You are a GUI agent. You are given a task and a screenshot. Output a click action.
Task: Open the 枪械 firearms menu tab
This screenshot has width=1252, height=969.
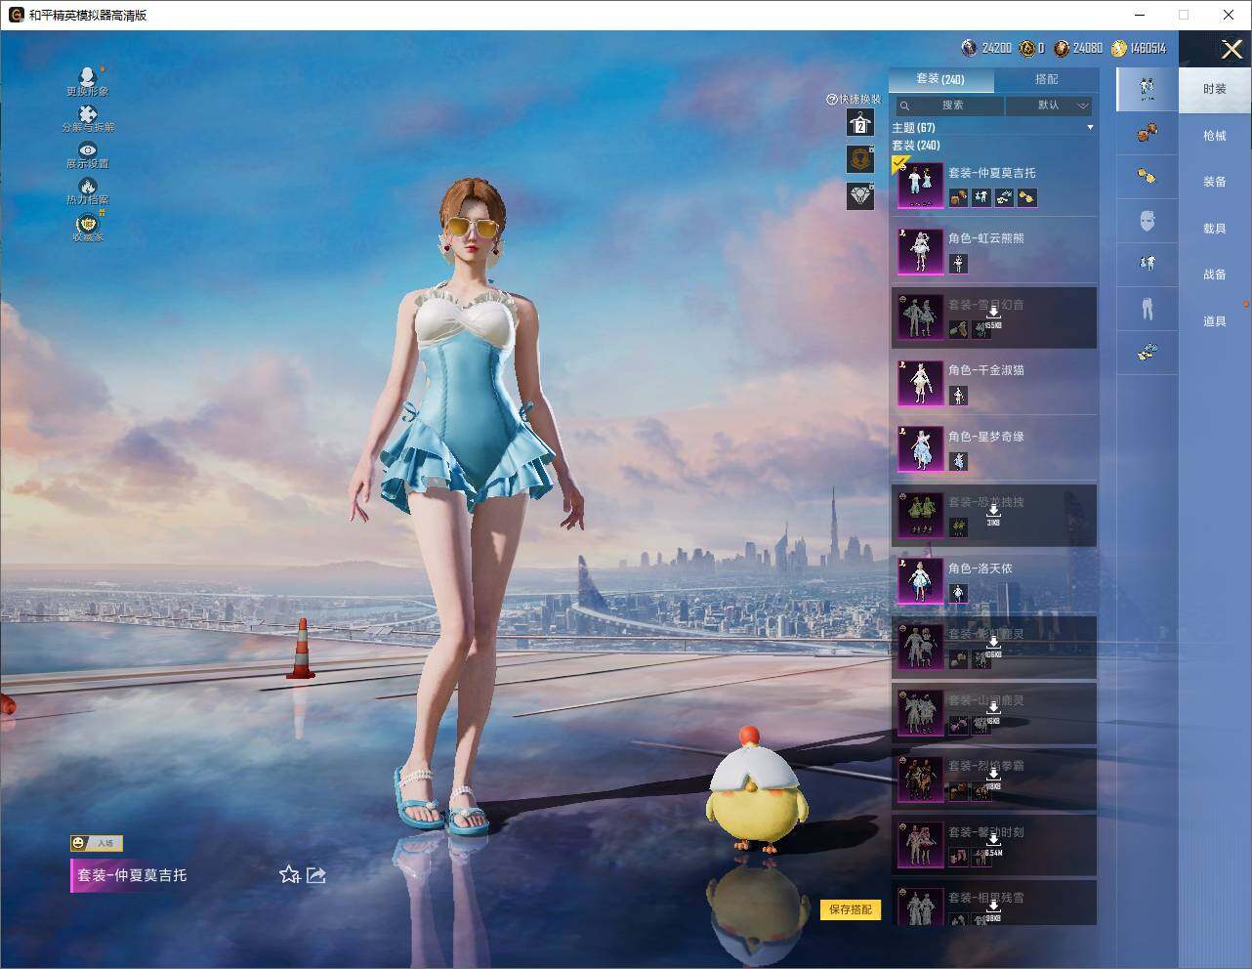pyautogui.click(x=1215, y=136)
